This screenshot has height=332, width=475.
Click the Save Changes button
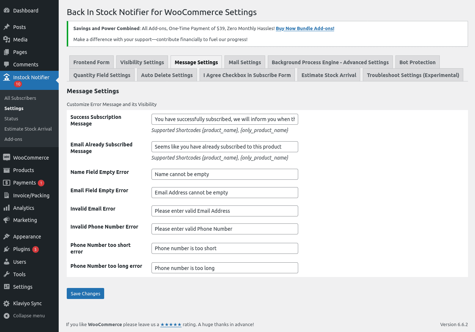click(x=85, y=293)
